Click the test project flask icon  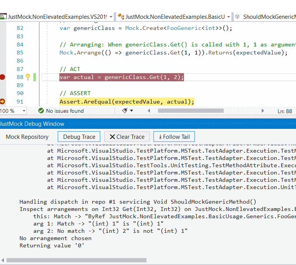(x=3, y=16)
